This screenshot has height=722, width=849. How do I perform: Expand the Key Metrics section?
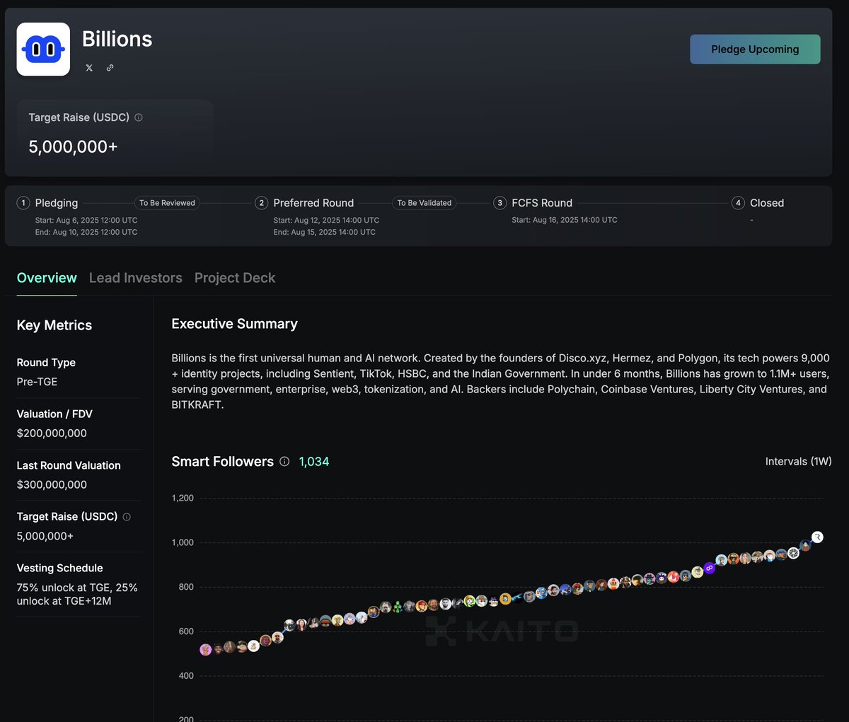pyautogui.click(x=54, y=325)
